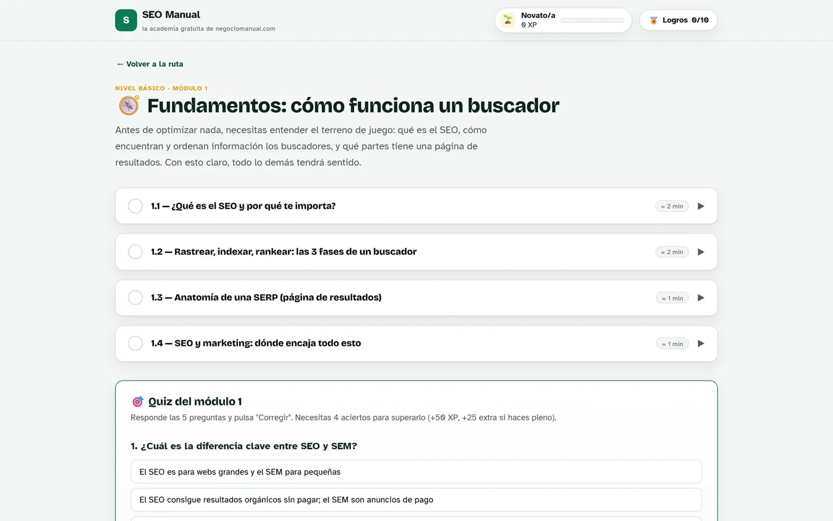This screenshot has height=521, width=833.
Task: Click 'NIVEL BÁSICO · MÓDULO 1' label
Action: pos(161,88)
